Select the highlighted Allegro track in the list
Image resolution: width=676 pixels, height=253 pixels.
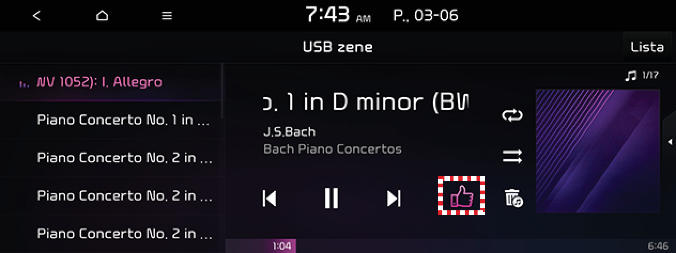pos(111,82)
